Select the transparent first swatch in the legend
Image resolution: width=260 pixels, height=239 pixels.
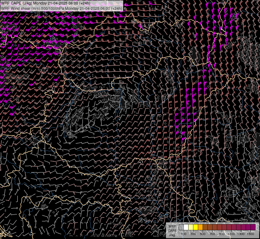181,227
